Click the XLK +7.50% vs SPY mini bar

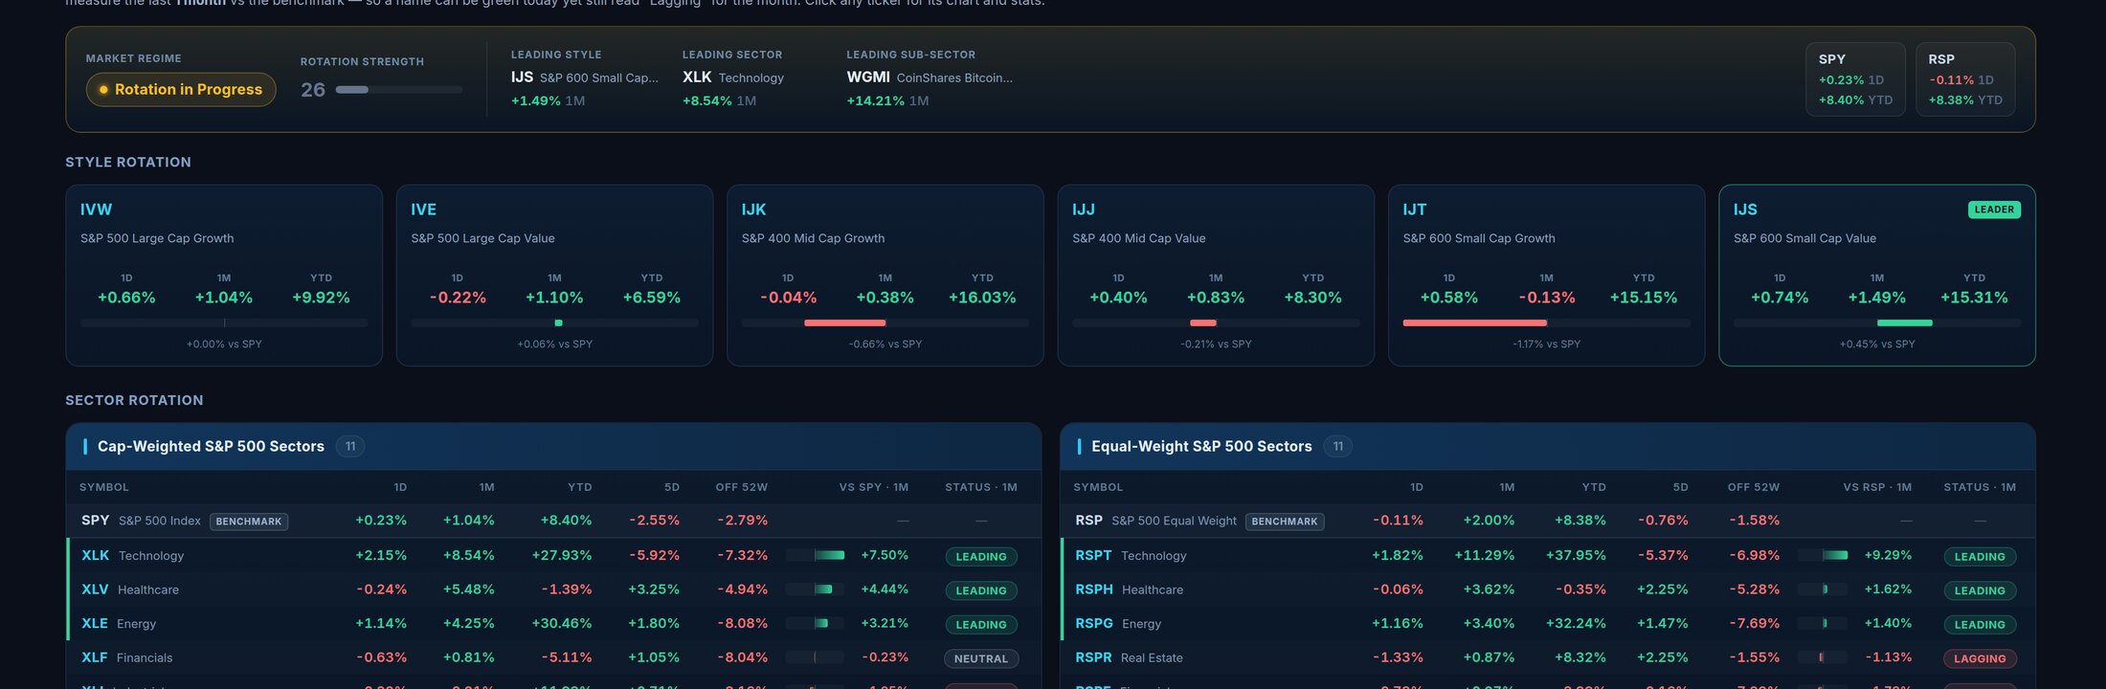click(x=815, y=555)
